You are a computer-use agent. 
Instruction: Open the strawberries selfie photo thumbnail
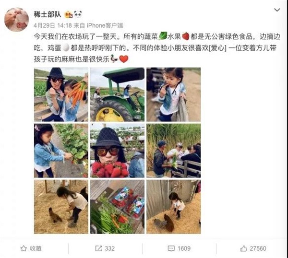point(118,151)
